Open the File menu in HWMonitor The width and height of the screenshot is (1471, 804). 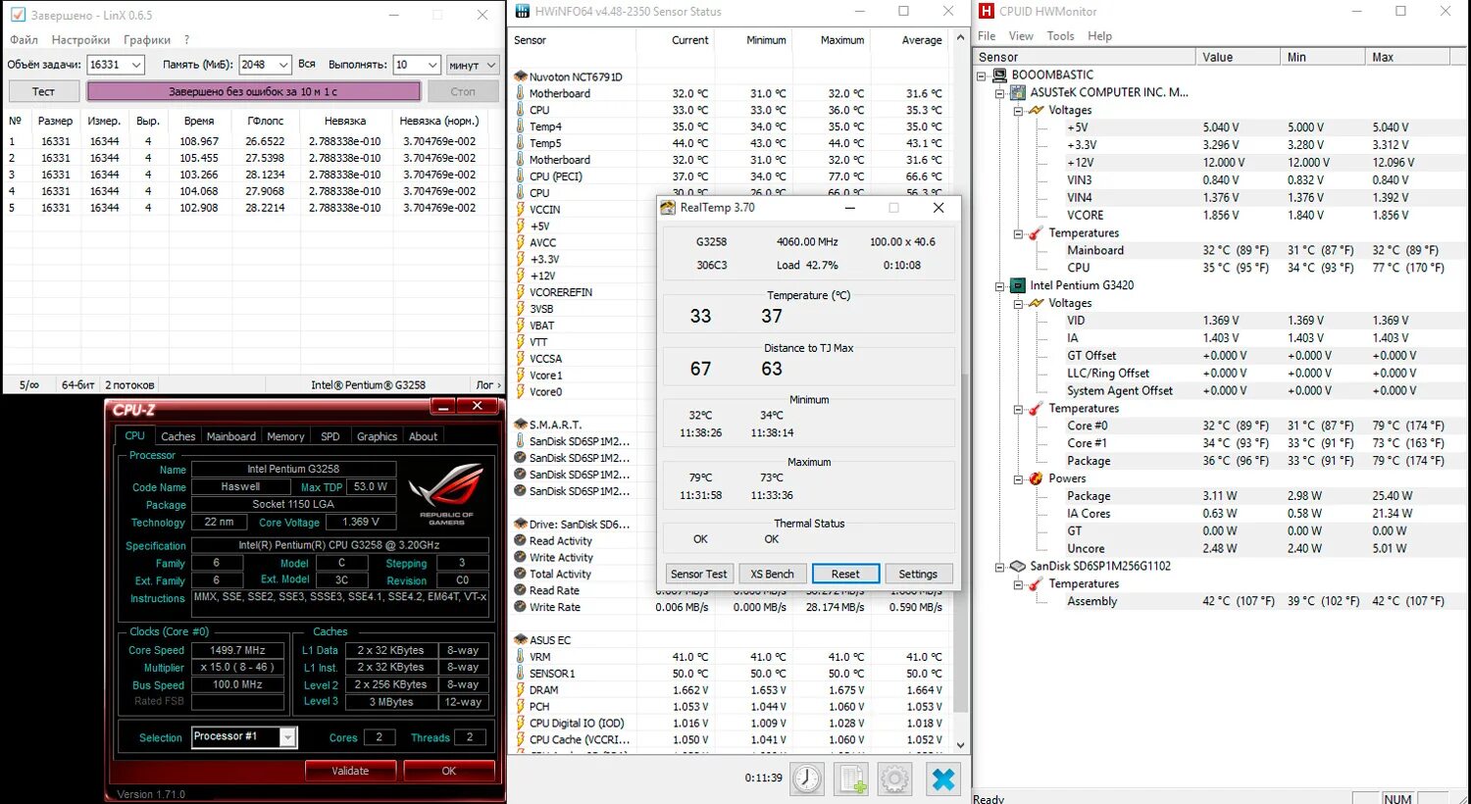tap(987, 36)
